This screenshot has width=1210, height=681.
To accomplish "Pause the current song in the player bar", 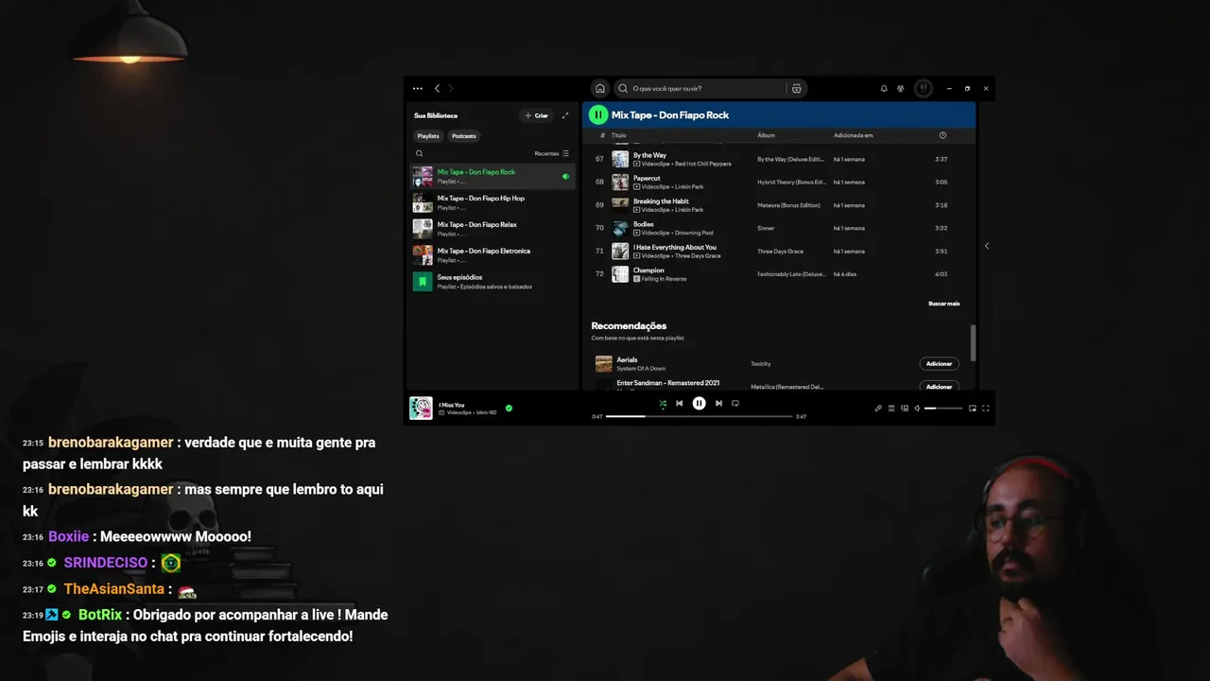I will pos(699,403).
